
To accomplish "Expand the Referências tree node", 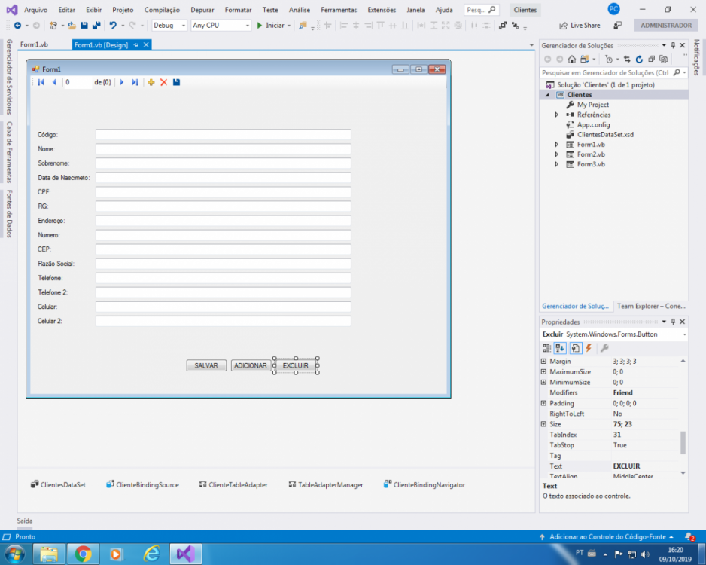I will click(556, 115).
